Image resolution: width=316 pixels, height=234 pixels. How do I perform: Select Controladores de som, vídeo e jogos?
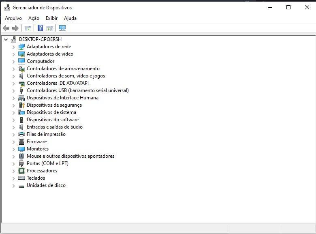(x=66, y=76)
